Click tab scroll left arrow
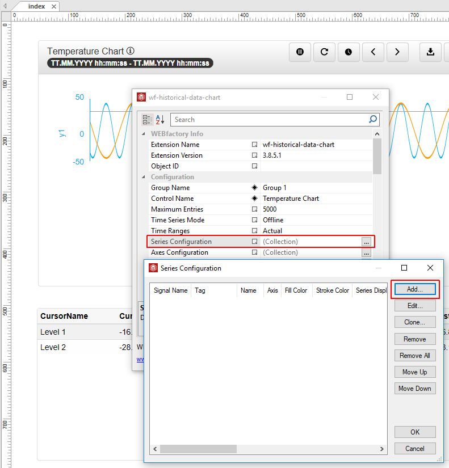 (5, 6)
